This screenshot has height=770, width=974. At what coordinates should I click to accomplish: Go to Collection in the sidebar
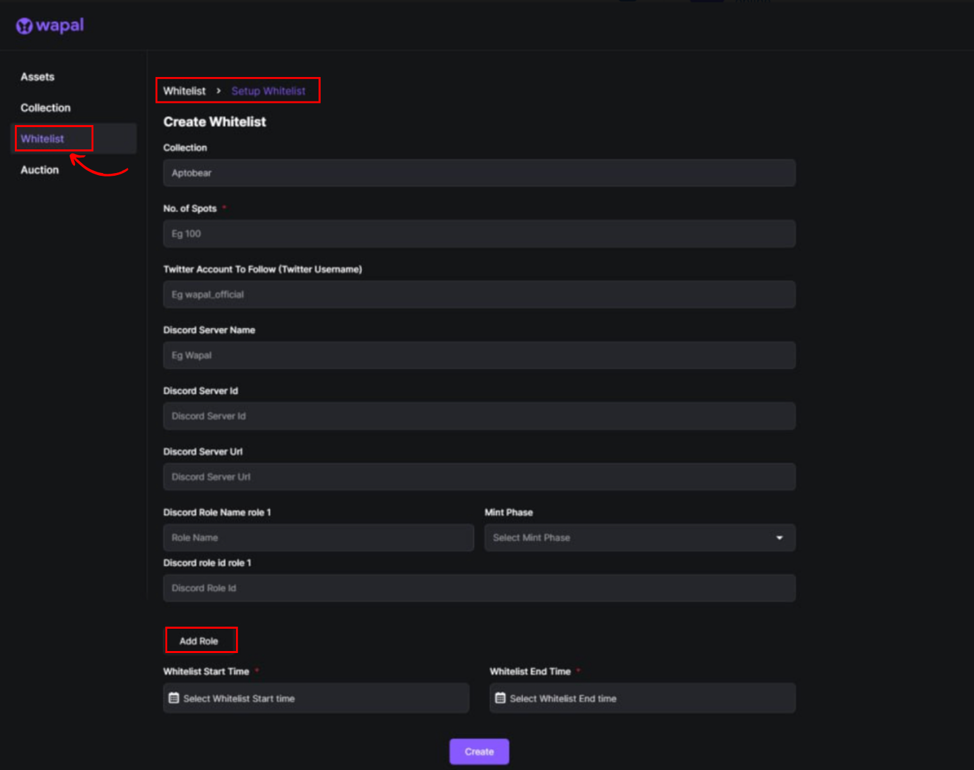[45, 108]
